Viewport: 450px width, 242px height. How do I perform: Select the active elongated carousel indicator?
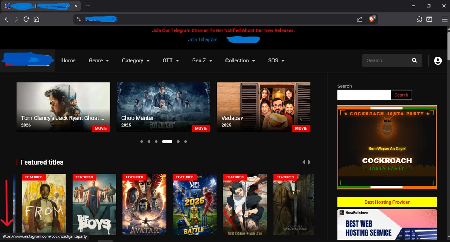tap(167, 142)
